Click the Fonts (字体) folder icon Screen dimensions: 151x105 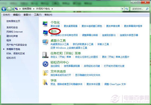pyautogui.click(x=45, y=82)
